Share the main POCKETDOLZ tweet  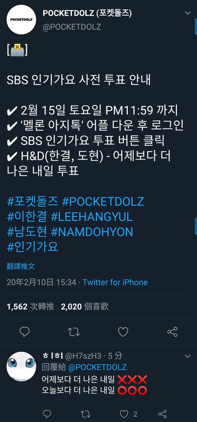[172, 332]
